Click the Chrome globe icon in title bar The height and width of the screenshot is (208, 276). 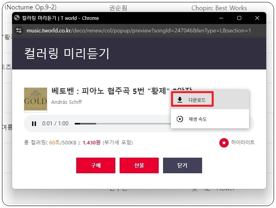click(x=17, y=18)
